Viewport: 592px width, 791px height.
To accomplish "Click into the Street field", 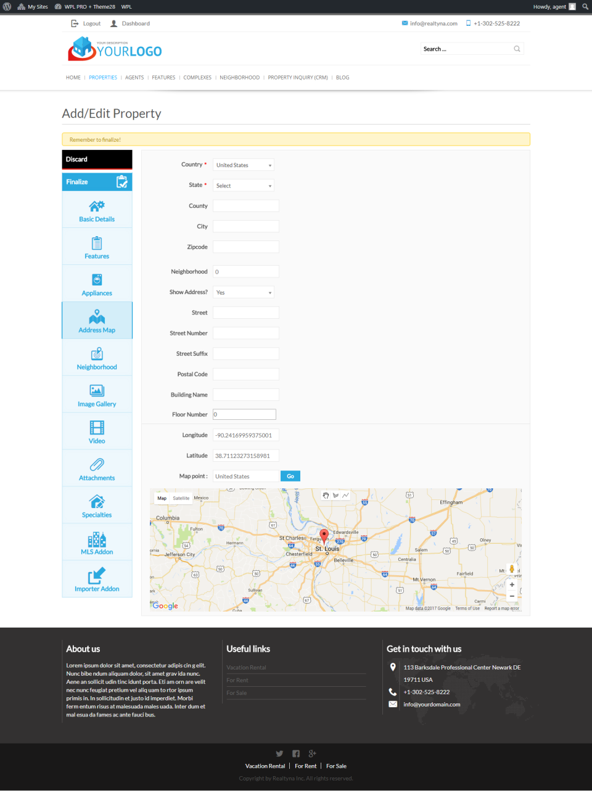I will point(246,313).
